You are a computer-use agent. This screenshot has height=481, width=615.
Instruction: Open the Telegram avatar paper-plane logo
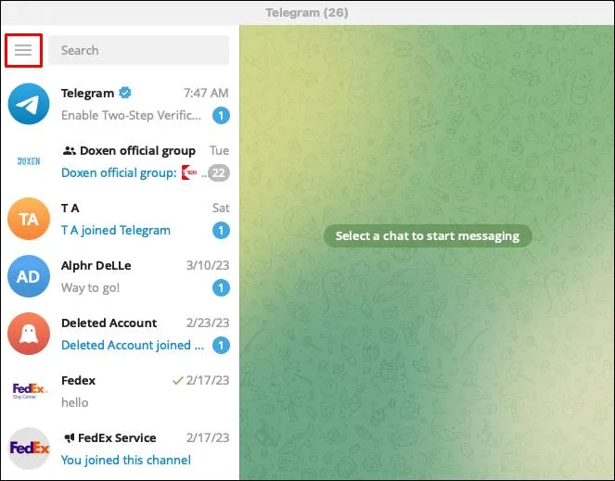point(29,104)
